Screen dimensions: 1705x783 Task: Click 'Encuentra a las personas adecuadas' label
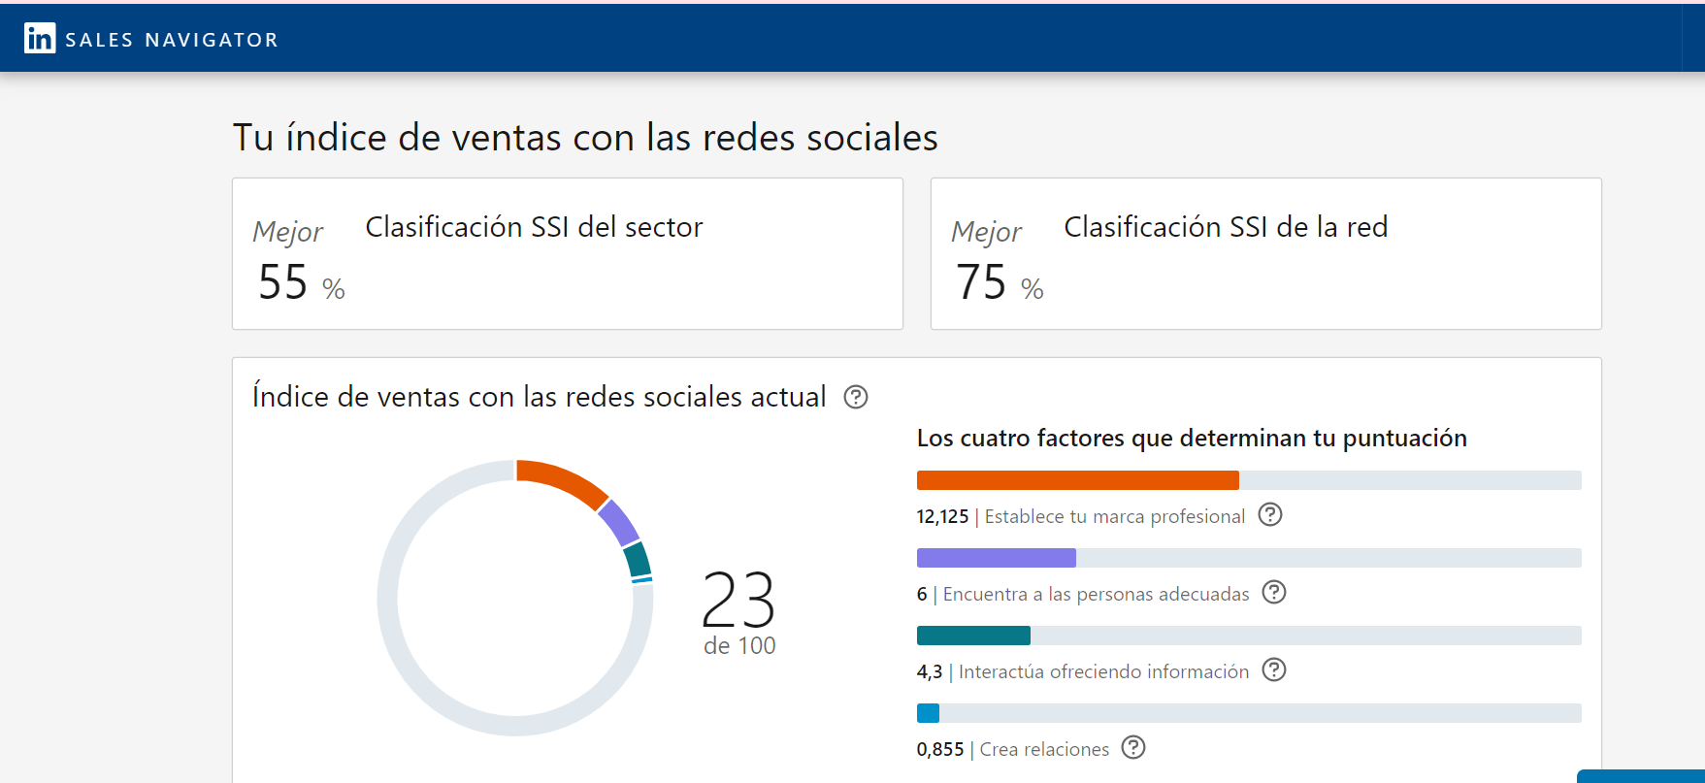tap(1097, 595)
